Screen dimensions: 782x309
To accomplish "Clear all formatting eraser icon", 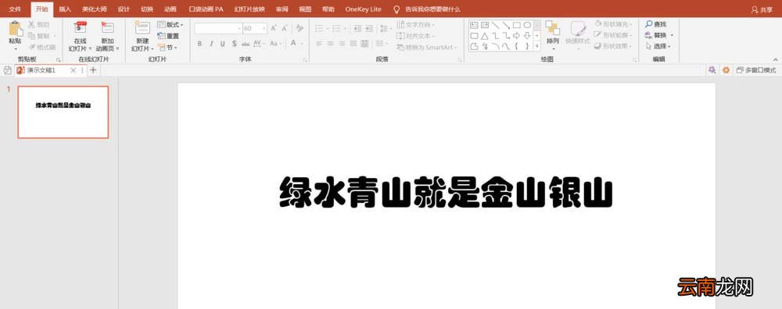I will [300, 28].
